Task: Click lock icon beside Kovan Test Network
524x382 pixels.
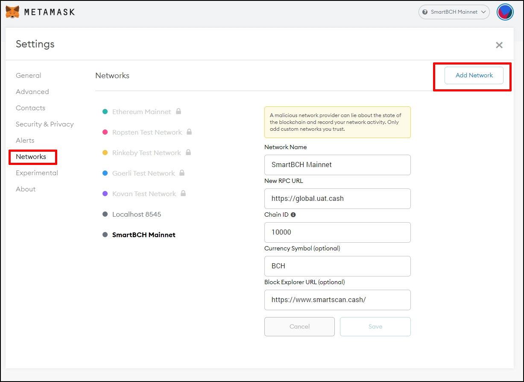Action: 183,194
